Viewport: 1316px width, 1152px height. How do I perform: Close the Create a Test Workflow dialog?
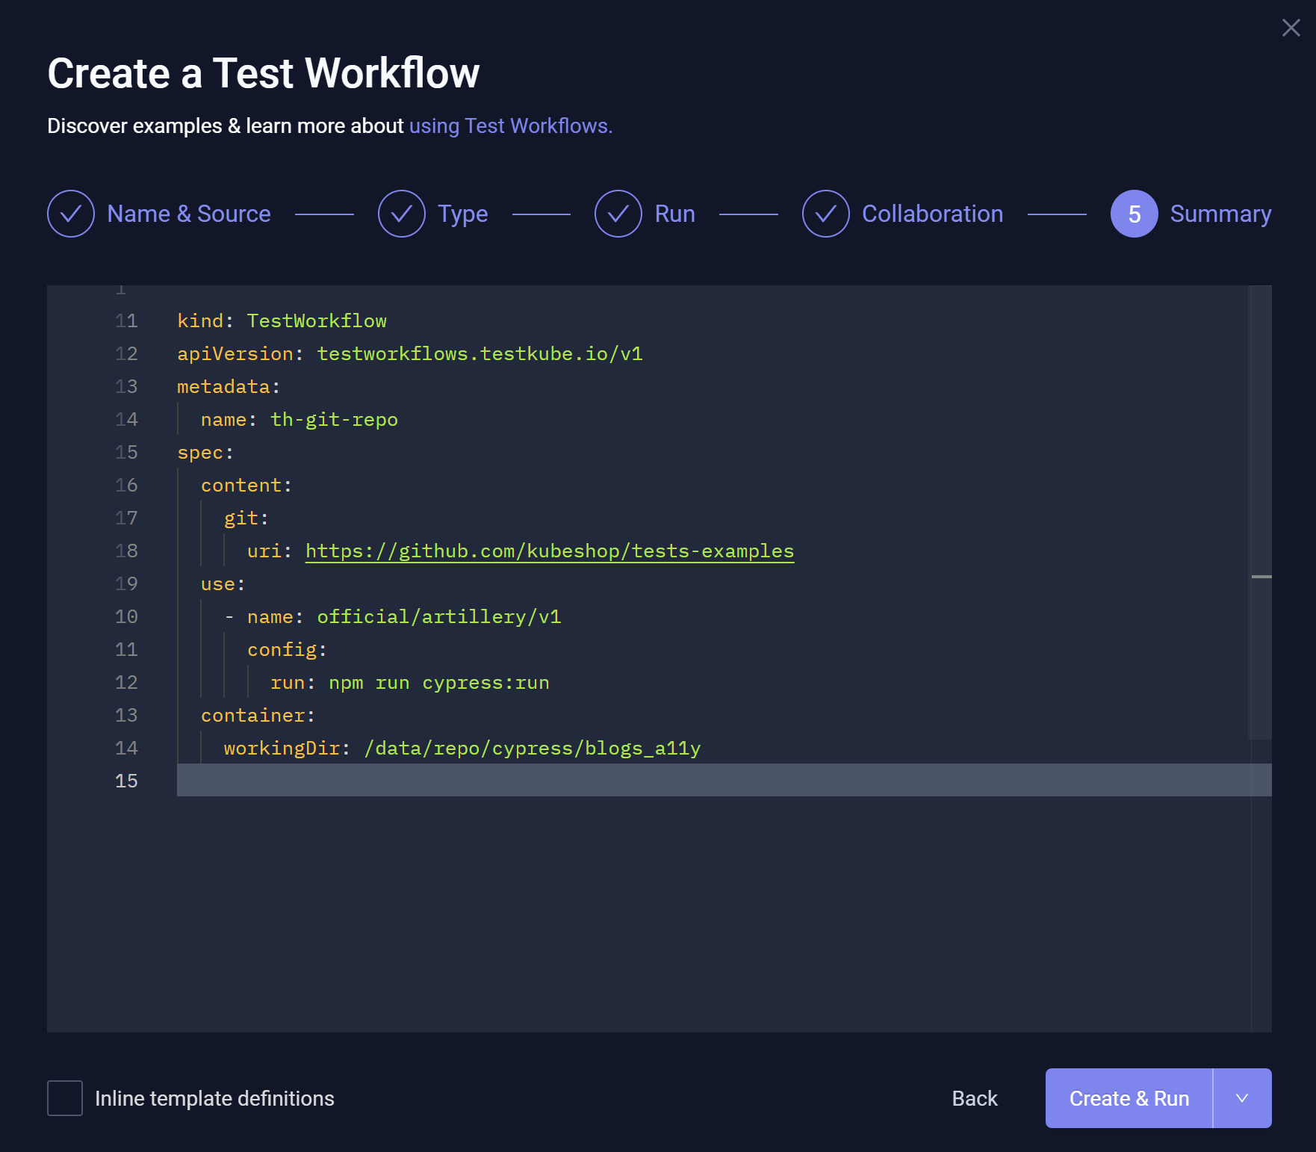point(1291,28)
